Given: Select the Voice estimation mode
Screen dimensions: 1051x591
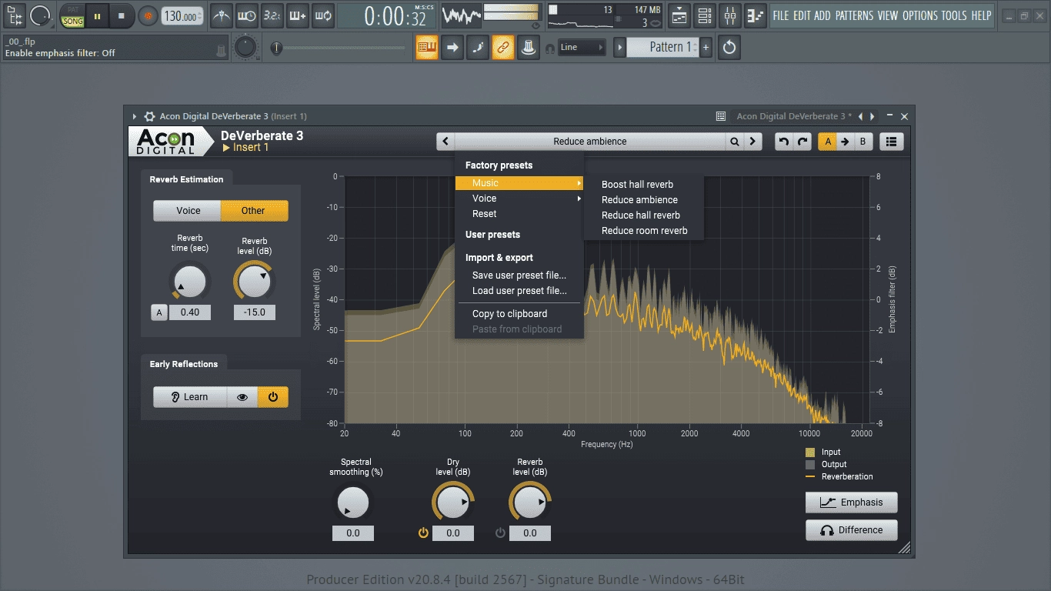Looking at the screenshot, I should tap(188, 211).
